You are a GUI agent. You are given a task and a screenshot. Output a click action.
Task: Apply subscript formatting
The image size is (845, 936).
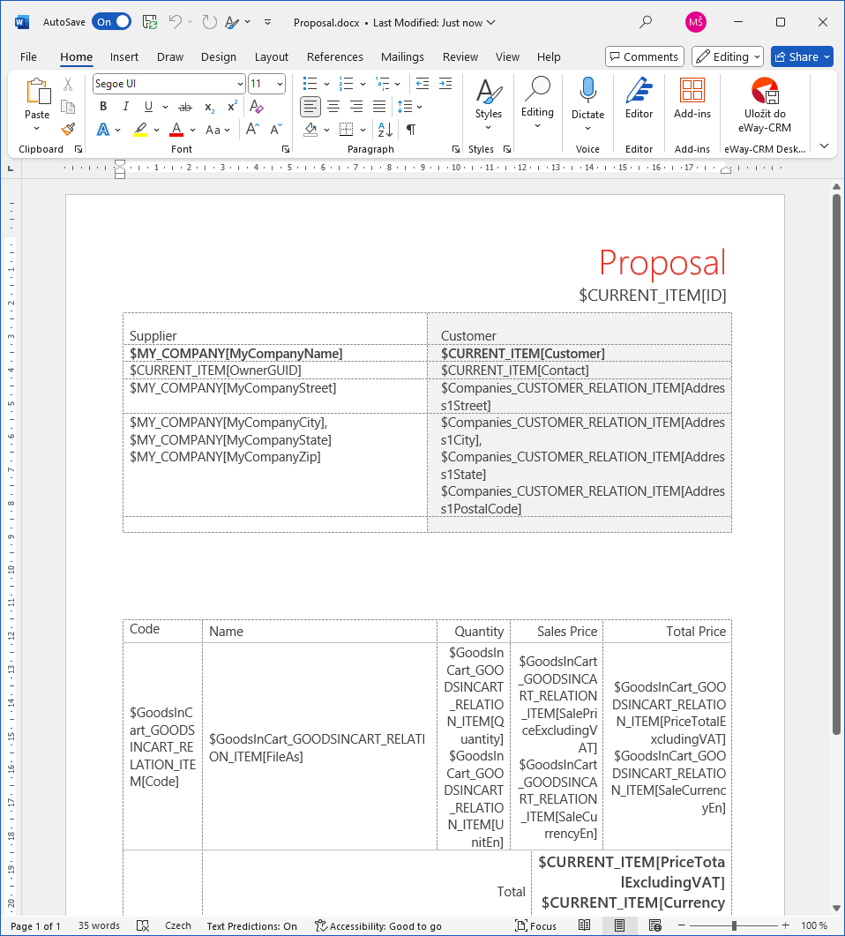click(208, 106)
